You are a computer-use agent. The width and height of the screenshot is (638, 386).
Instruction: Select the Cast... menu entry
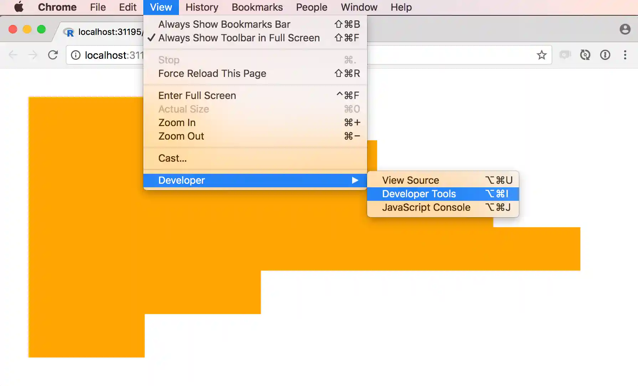point(255,158)
